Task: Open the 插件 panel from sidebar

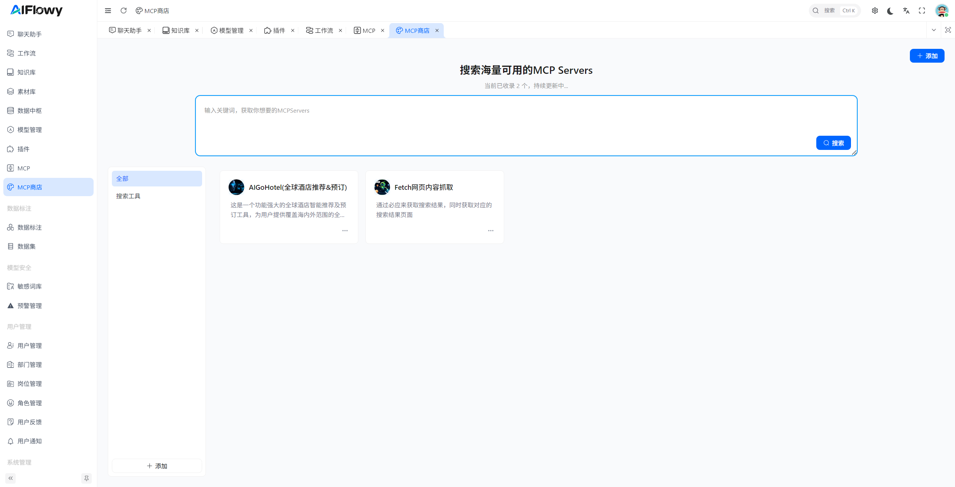Action: pos(23,149)
